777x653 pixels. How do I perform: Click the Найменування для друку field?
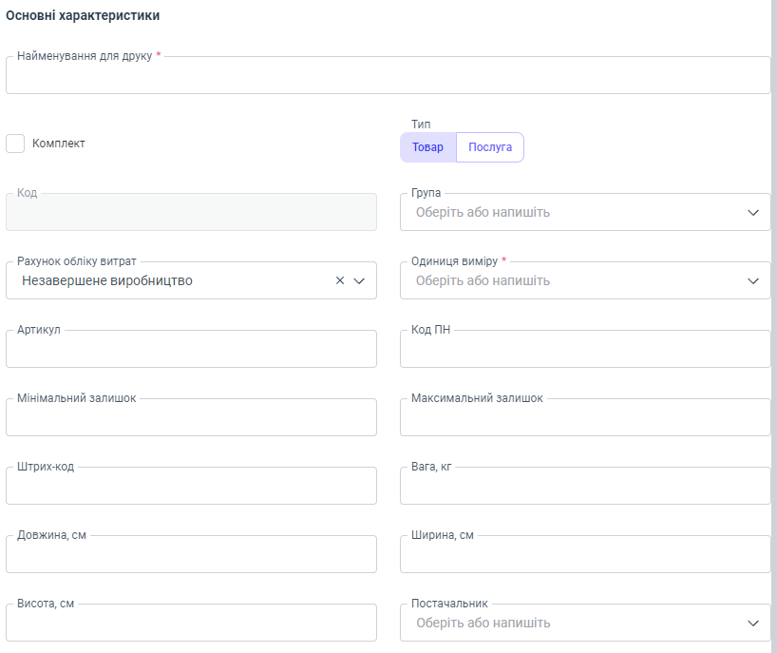point(388,76)
